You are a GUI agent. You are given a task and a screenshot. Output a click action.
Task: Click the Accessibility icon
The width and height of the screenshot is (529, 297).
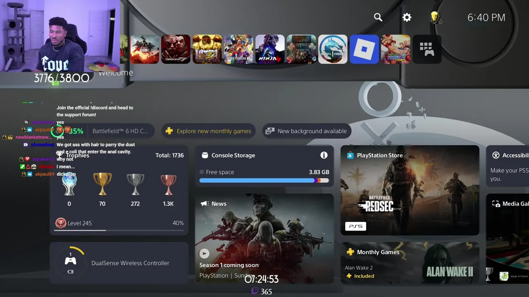496,155
